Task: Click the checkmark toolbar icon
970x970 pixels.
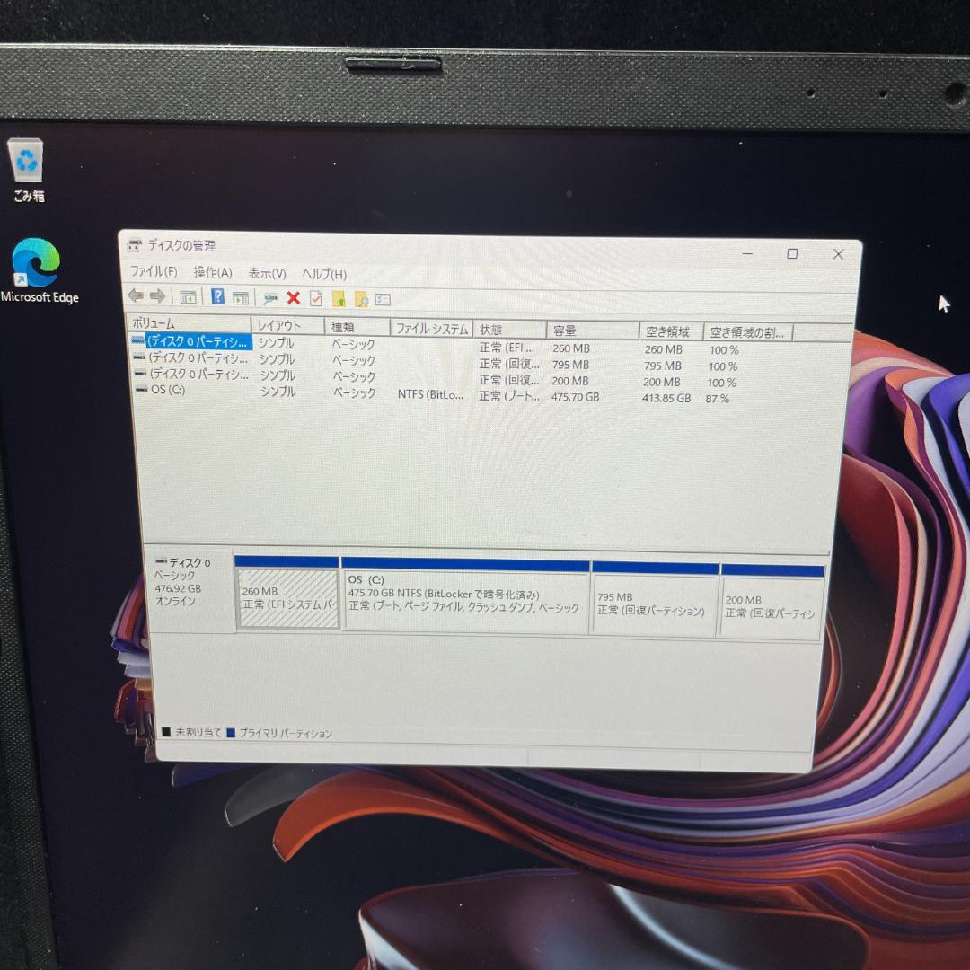Action: click(x=315, y=297)
